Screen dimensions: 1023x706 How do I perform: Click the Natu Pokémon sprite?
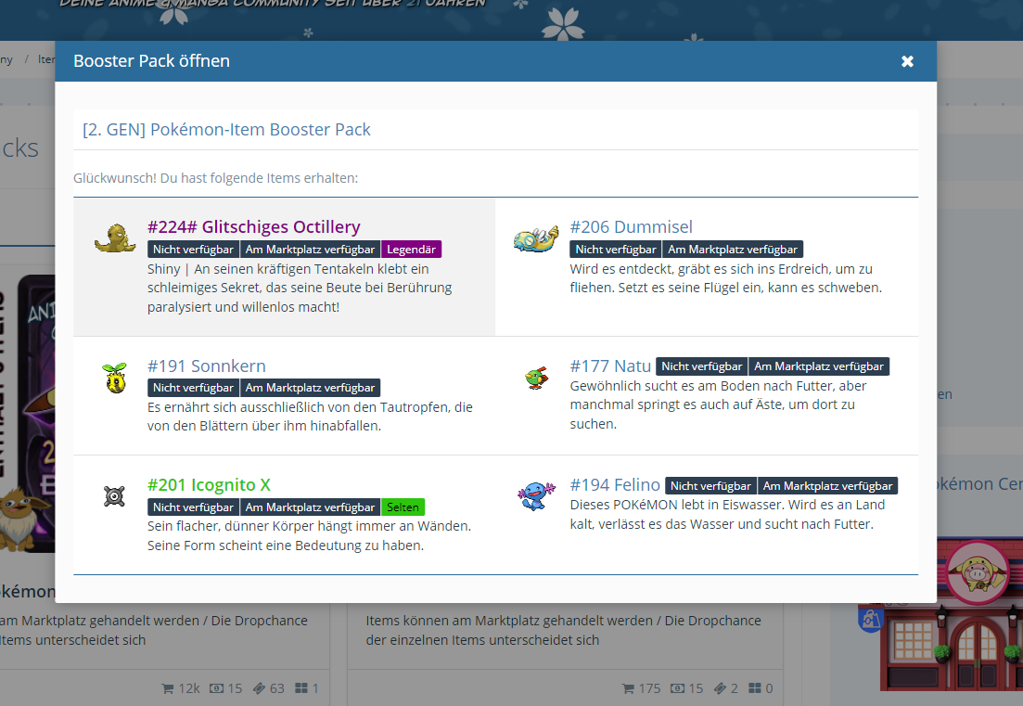click(x=535, y=378)
